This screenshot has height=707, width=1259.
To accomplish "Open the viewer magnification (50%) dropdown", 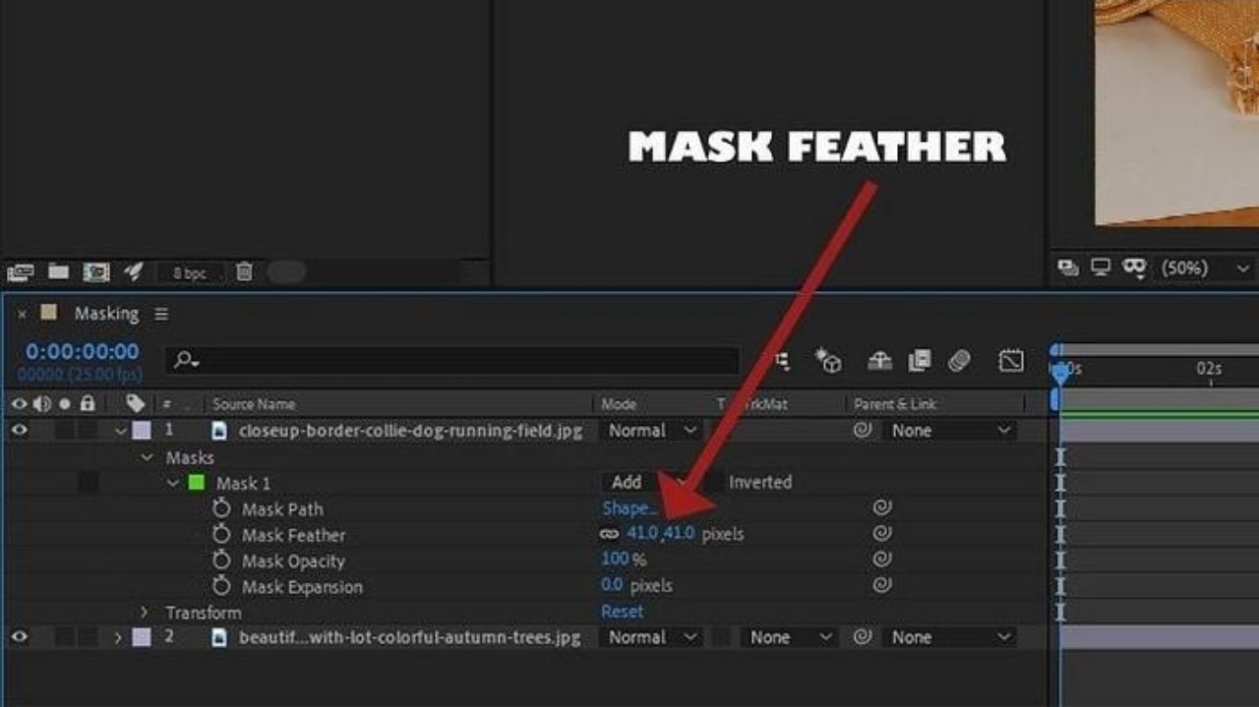I will tap(1206, 267).
